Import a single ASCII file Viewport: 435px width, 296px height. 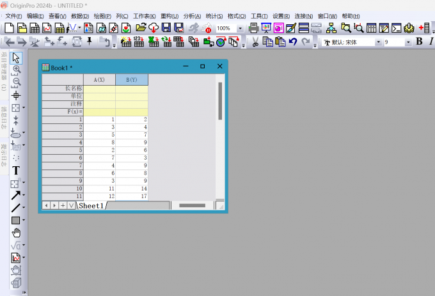coord(139,42)
